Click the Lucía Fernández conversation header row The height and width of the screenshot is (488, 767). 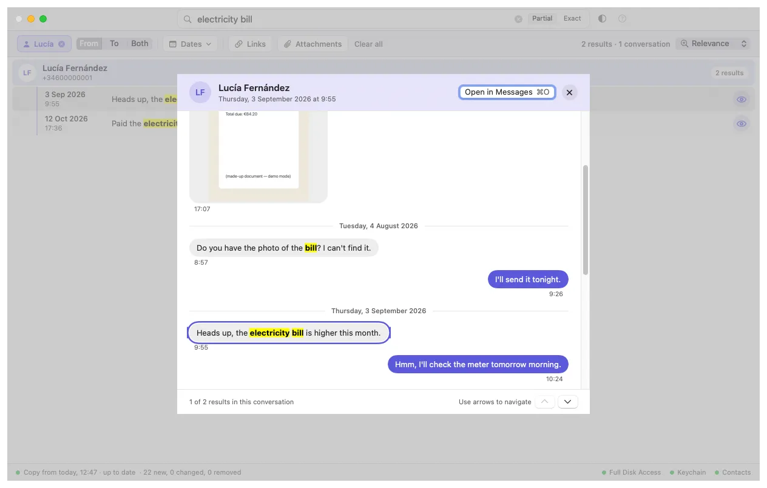[383, 73]
